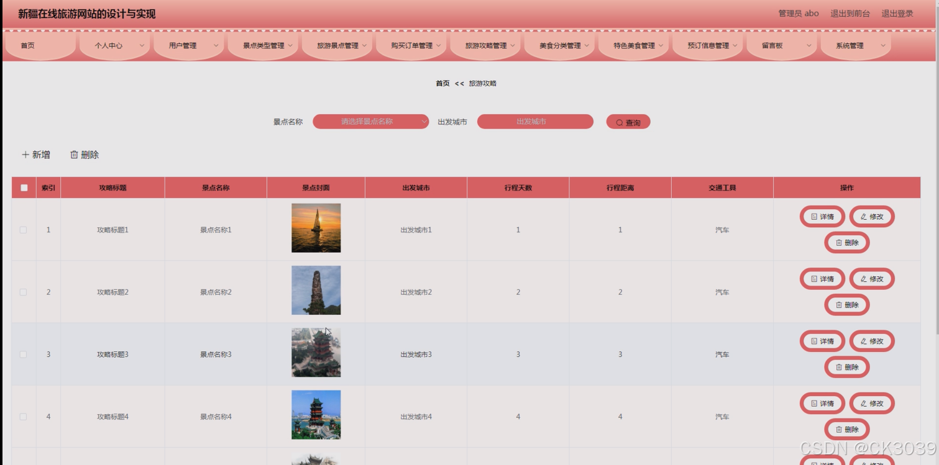
Task: Open 详情 for row 攻略标题1
Action: point(822,217)
